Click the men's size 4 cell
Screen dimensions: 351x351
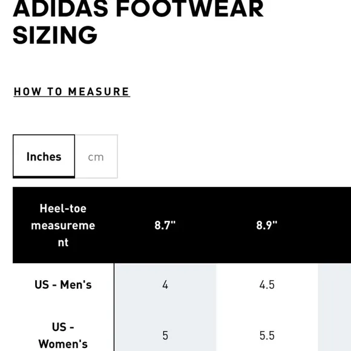click(165, 285)
